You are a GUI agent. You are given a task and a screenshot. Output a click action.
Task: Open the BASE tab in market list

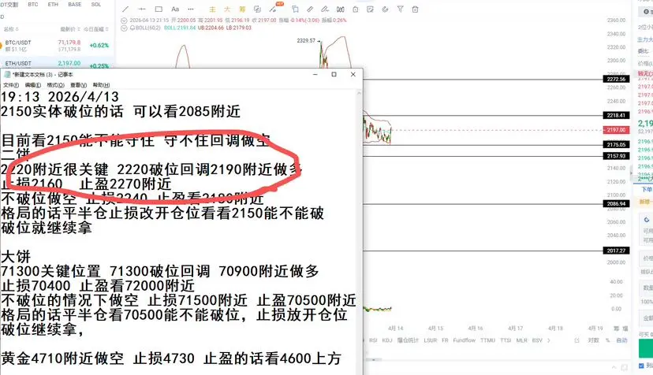(75, 5)
